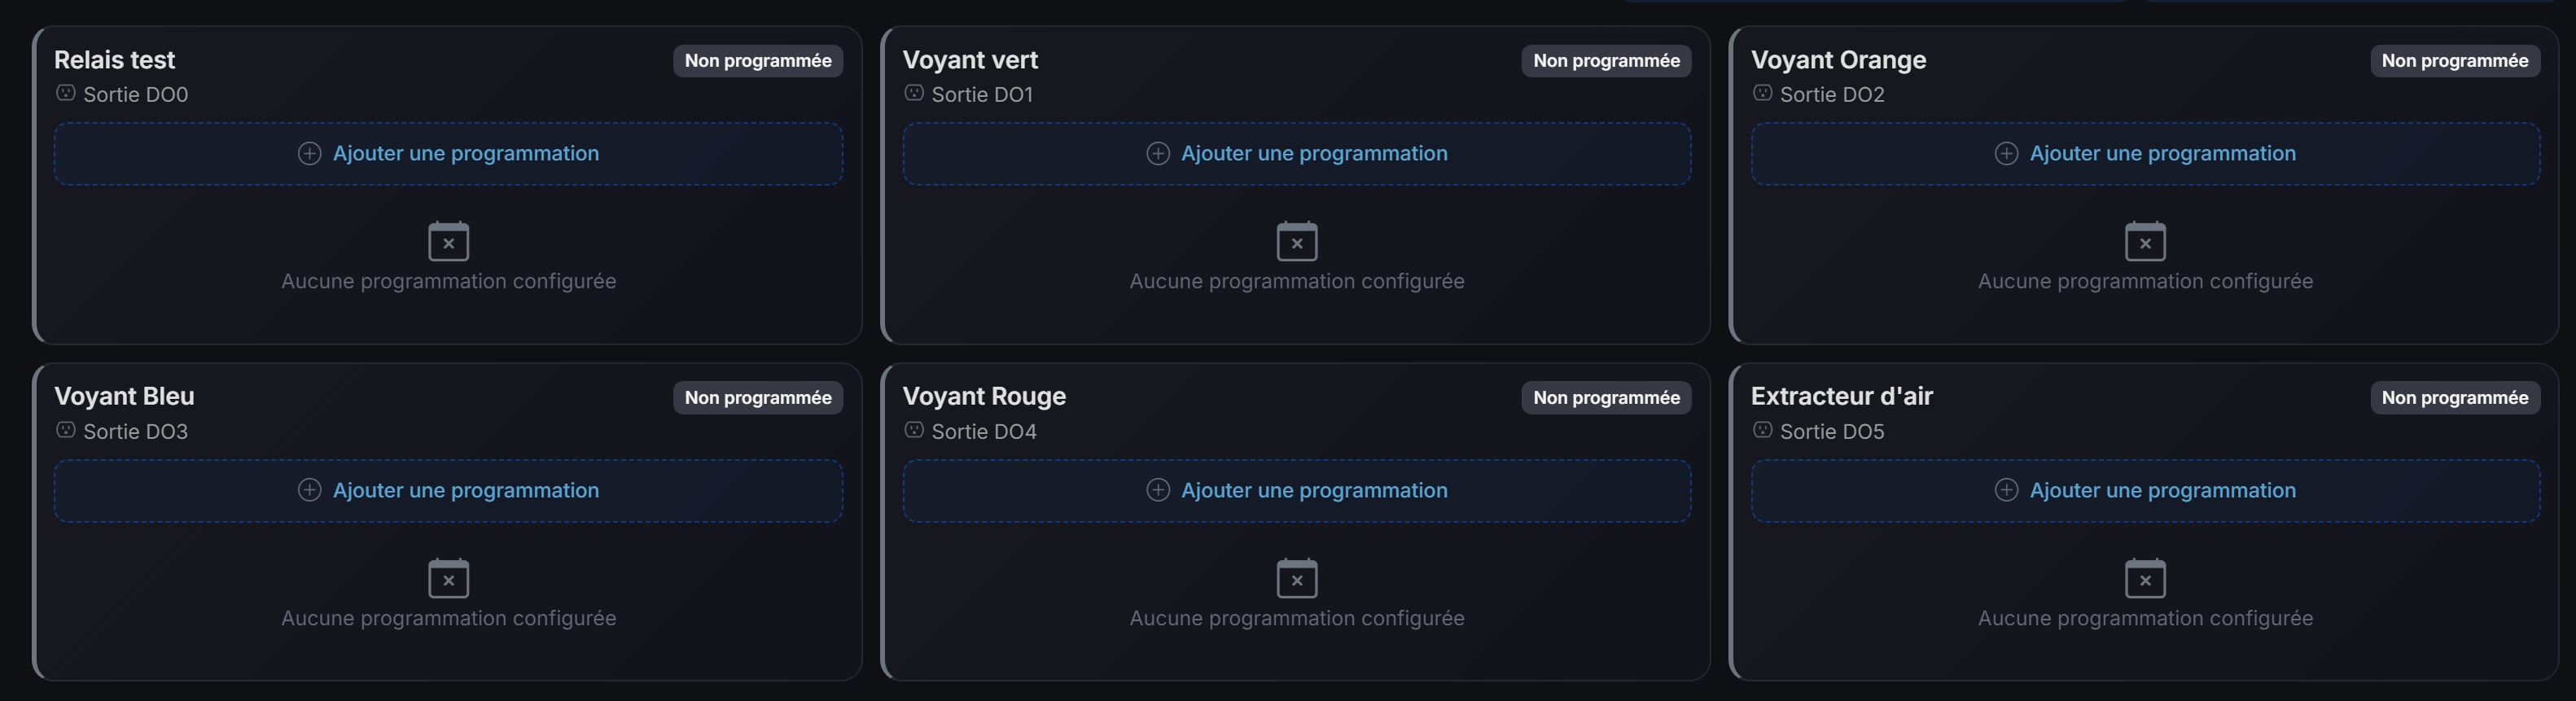Click the plus icon on Extracteur d'air card
The width and height of the screenshot is (2576, 701).
tap(2006, 490)
